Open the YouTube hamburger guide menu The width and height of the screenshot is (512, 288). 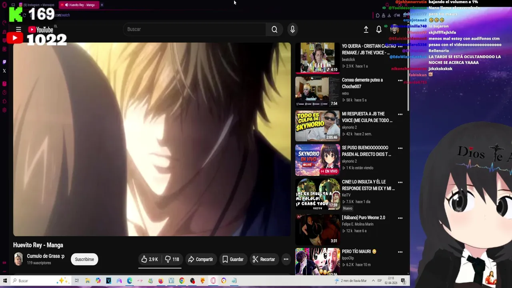(18, 29)
